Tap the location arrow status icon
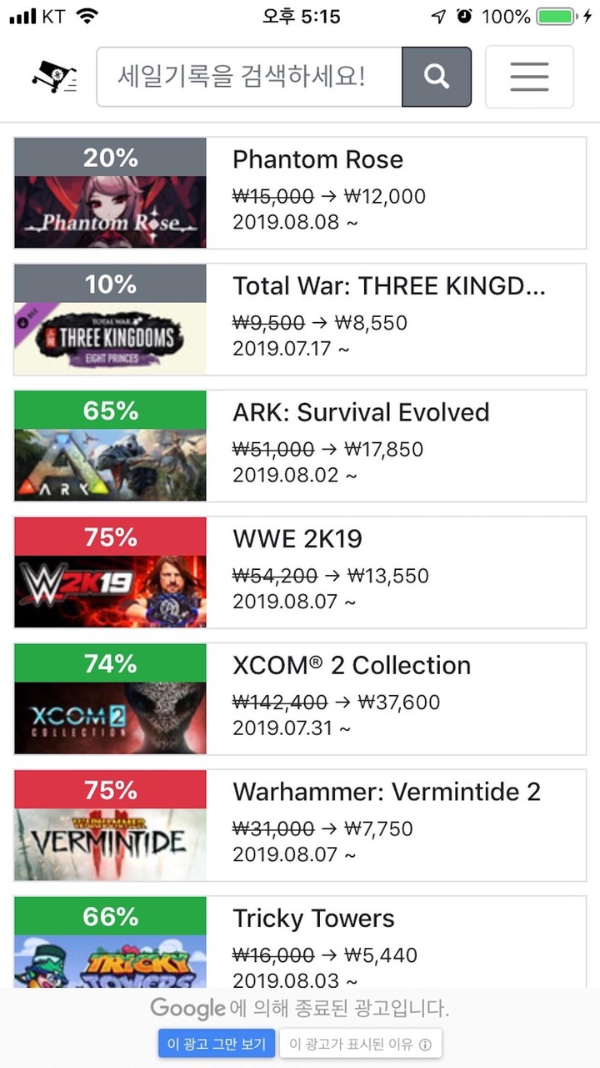Screen dimensions: 600x1068 click(438, 17)
